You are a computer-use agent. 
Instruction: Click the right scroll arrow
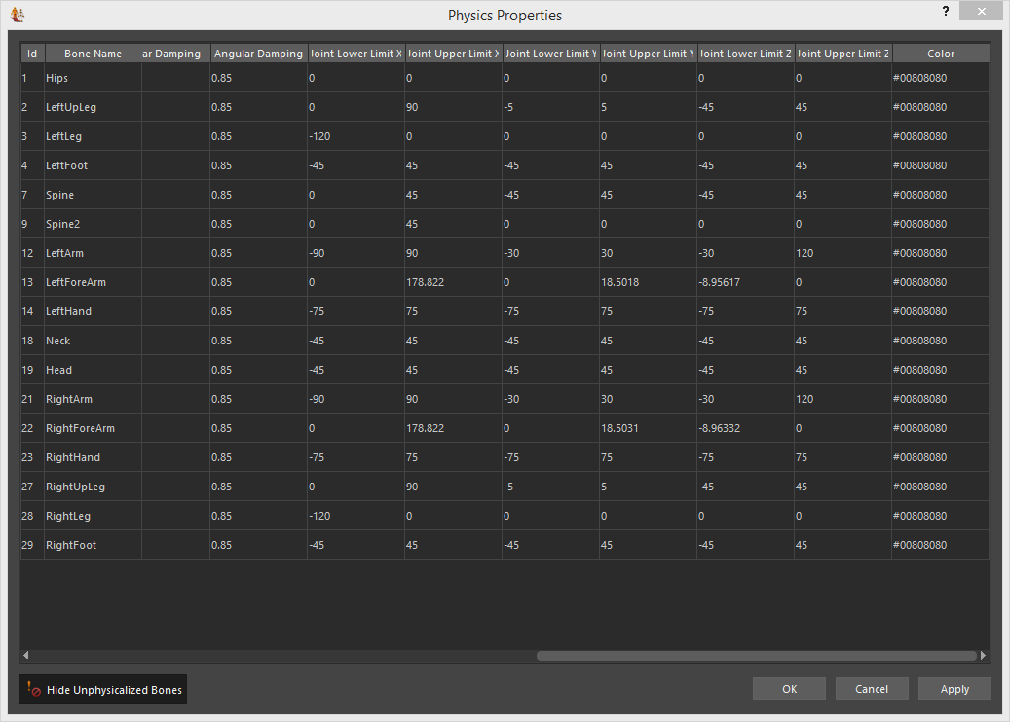(983, 655)
